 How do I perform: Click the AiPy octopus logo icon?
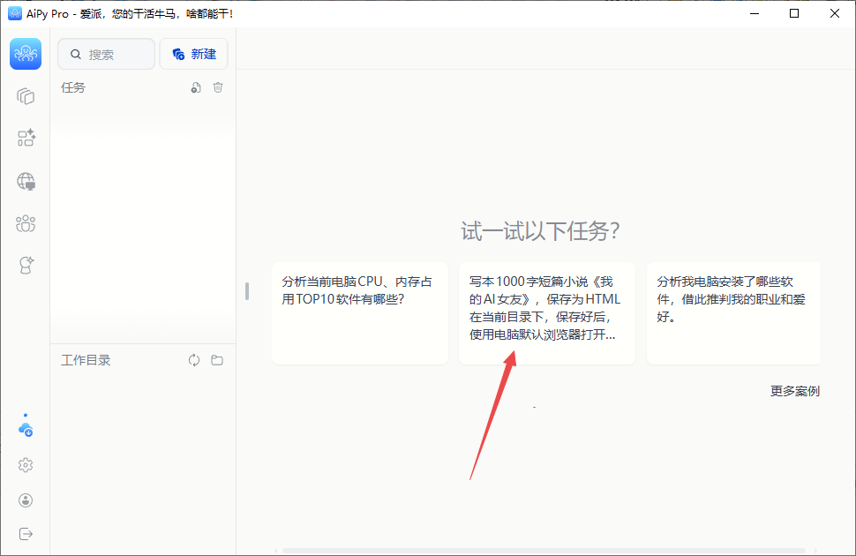click(x=26, y=54)
